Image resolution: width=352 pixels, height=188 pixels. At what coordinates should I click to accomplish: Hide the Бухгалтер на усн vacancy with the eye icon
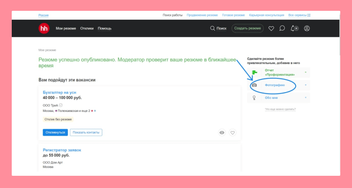(222, 133)
